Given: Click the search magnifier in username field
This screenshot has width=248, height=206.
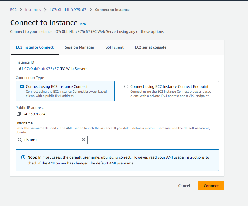Looking at the screenshot, I should point(20,140).
